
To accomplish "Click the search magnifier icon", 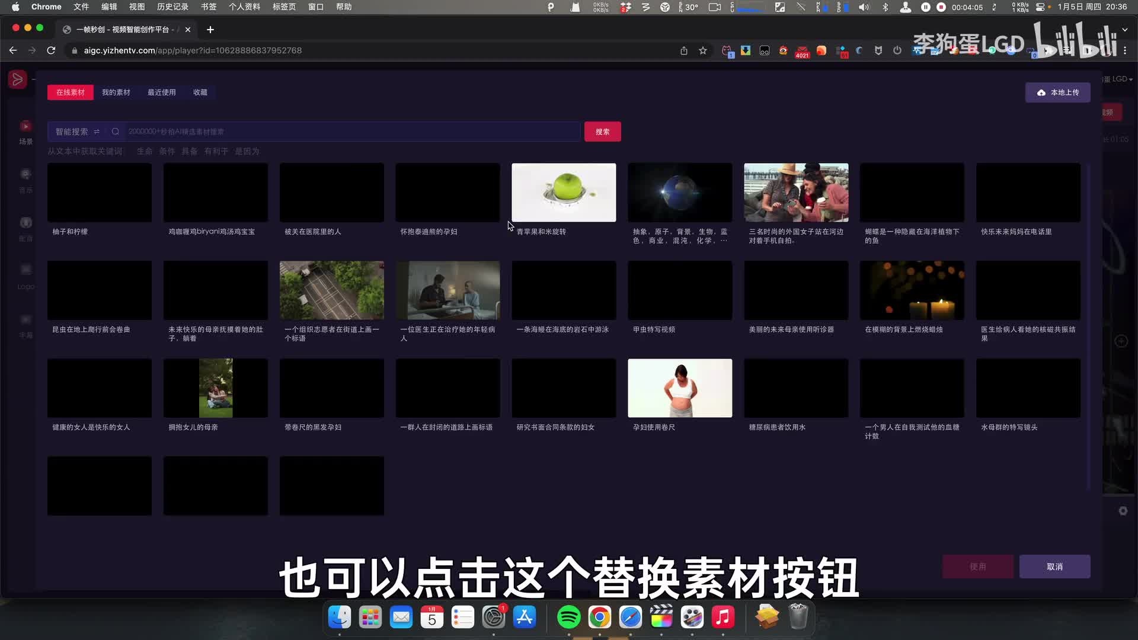I will pos(116,132).
